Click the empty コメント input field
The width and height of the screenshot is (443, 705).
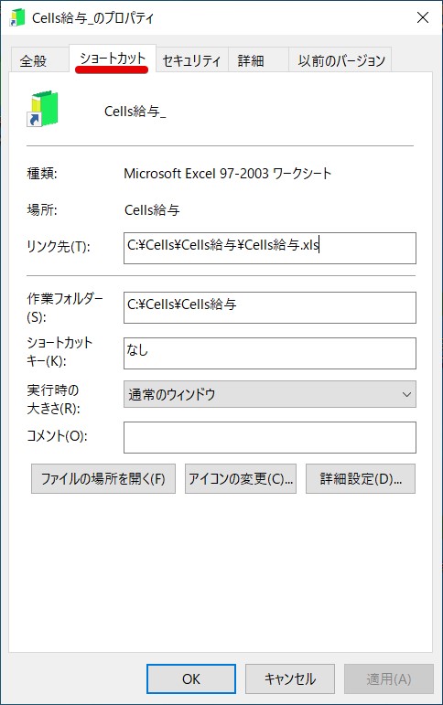coord(270,437)
